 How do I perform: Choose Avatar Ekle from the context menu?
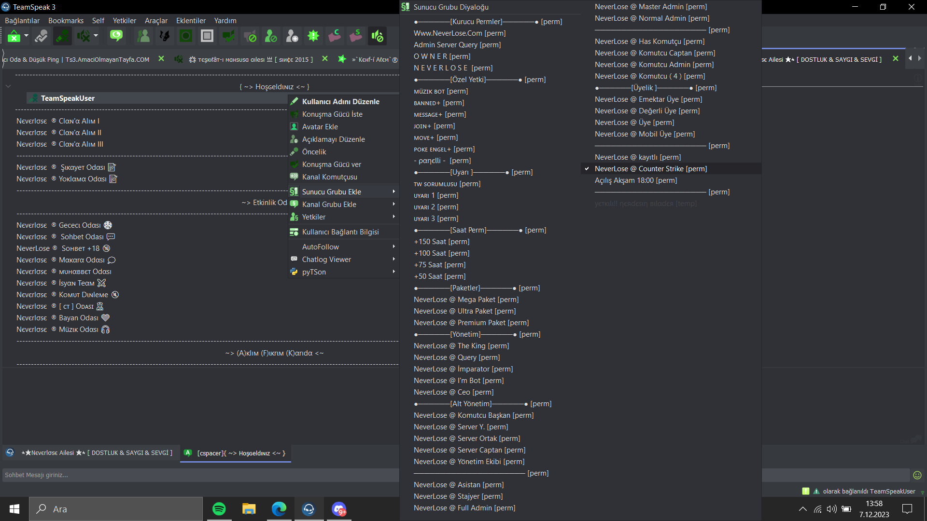coord(344,127)
